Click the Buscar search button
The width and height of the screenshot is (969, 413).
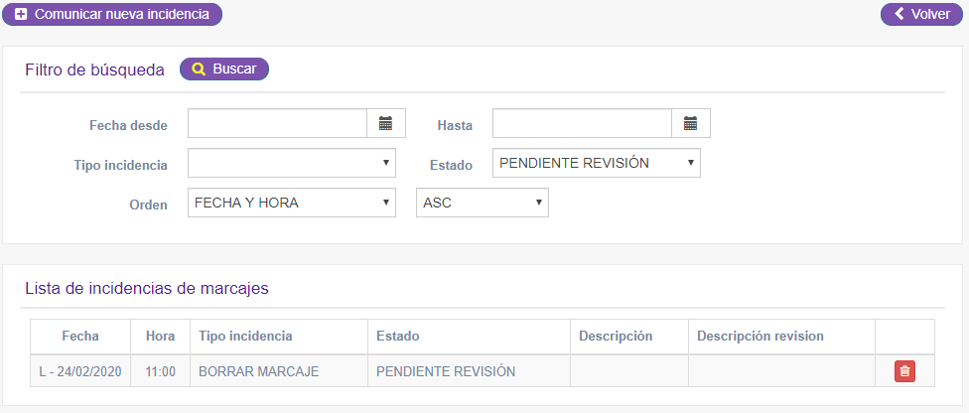click(224, 69)
